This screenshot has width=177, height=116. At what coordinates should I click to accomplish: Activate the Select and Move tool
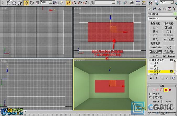(x=26, y=3)
